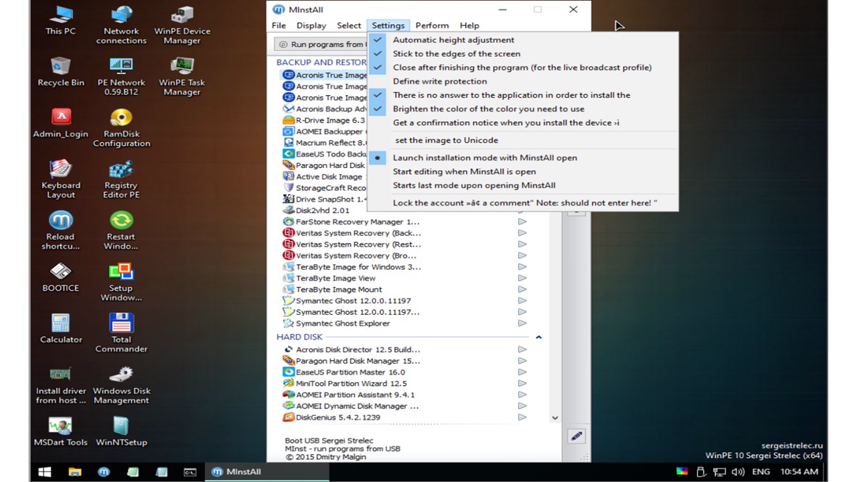The width and height of the screenshot is (857, 482).
Task: Toggle 'There is no answer to the application' option
Action: 522,95
